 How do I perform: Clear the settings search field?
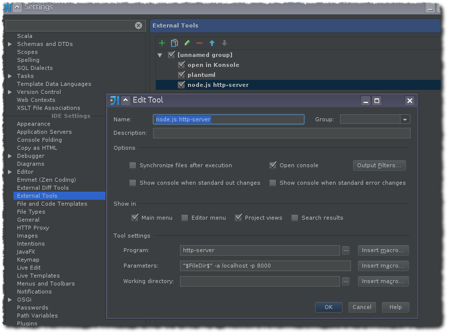[x=138, y=25]
